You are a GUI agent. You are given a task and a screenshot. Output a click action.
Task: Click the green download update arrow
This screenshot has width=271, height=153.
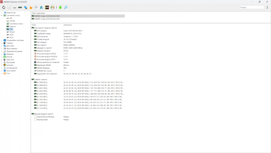(x=60, y=7)
